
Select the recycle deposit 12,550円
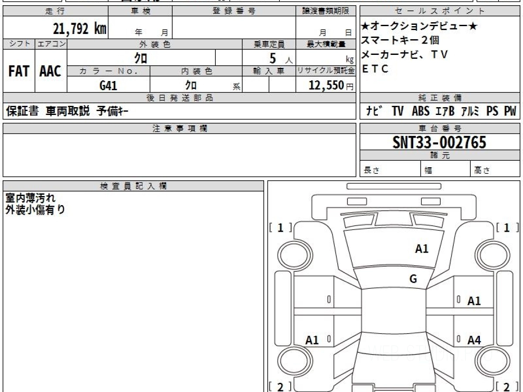tap(331, 85)
